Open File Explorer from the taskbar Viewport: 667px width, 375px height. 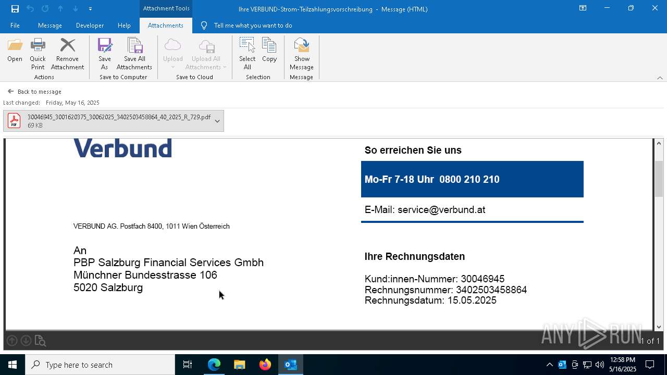tap(239, 365)
